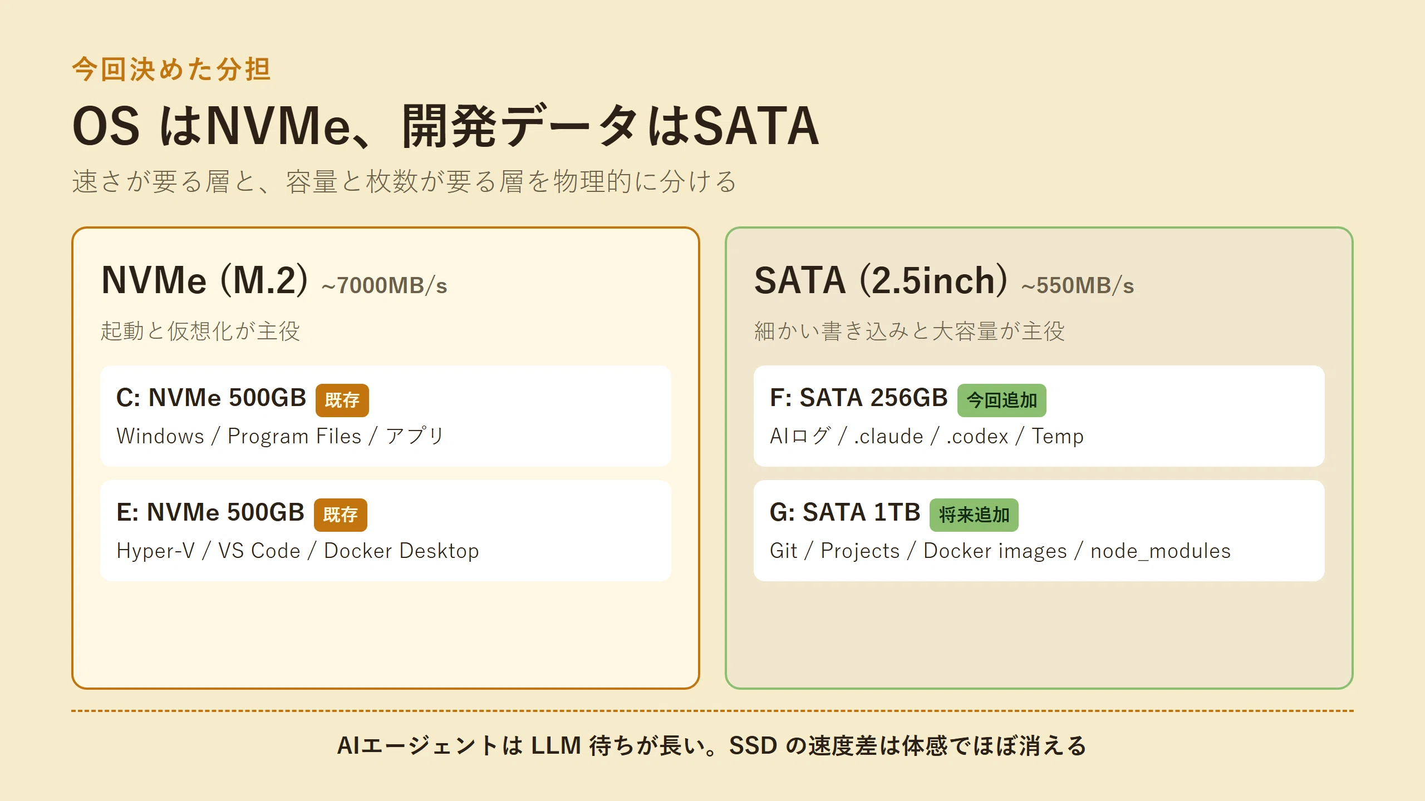Viewport: 1425px width, 801px height.
Task: Click the text 細かい書き込みと大容量が主役
Action: (910, 331)
